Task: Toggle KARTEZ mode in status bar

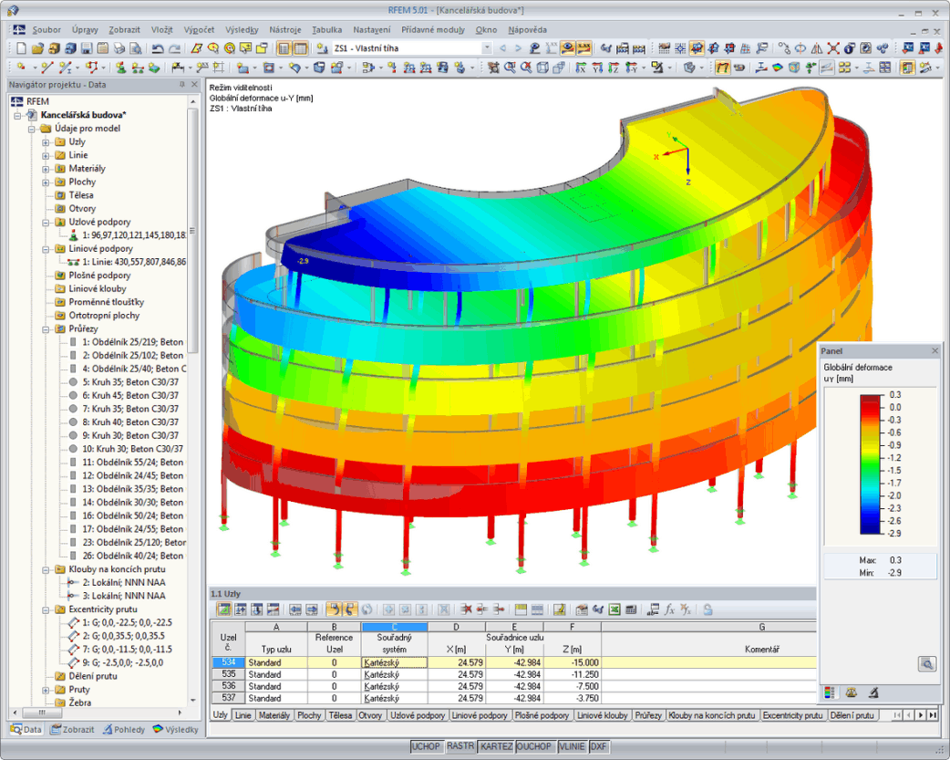Action: click(x=496, y=746)
